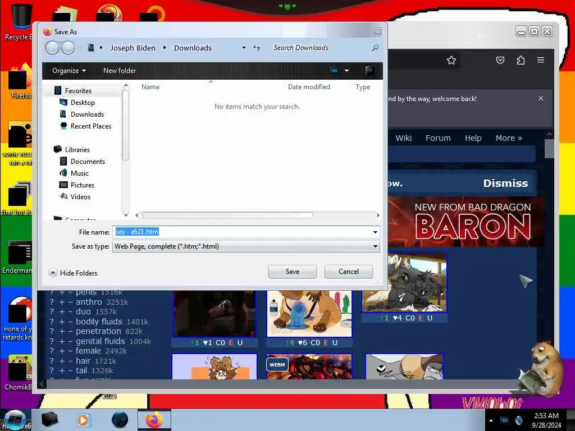Collapse the Favorites group in navigation tree

78,90
